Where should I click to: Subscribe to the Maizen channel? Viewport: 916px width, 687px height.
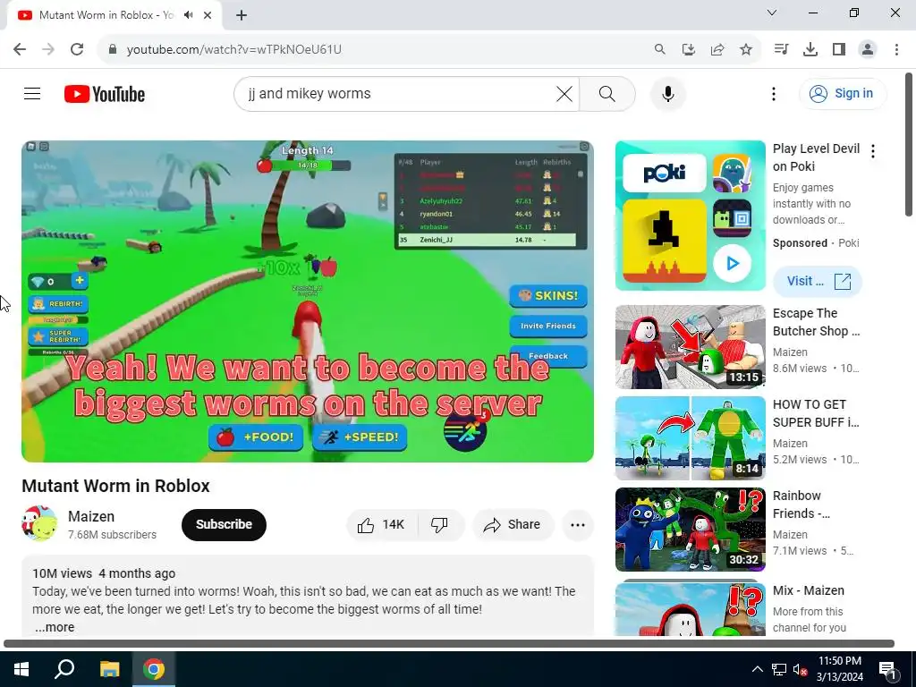coord(224,524)
